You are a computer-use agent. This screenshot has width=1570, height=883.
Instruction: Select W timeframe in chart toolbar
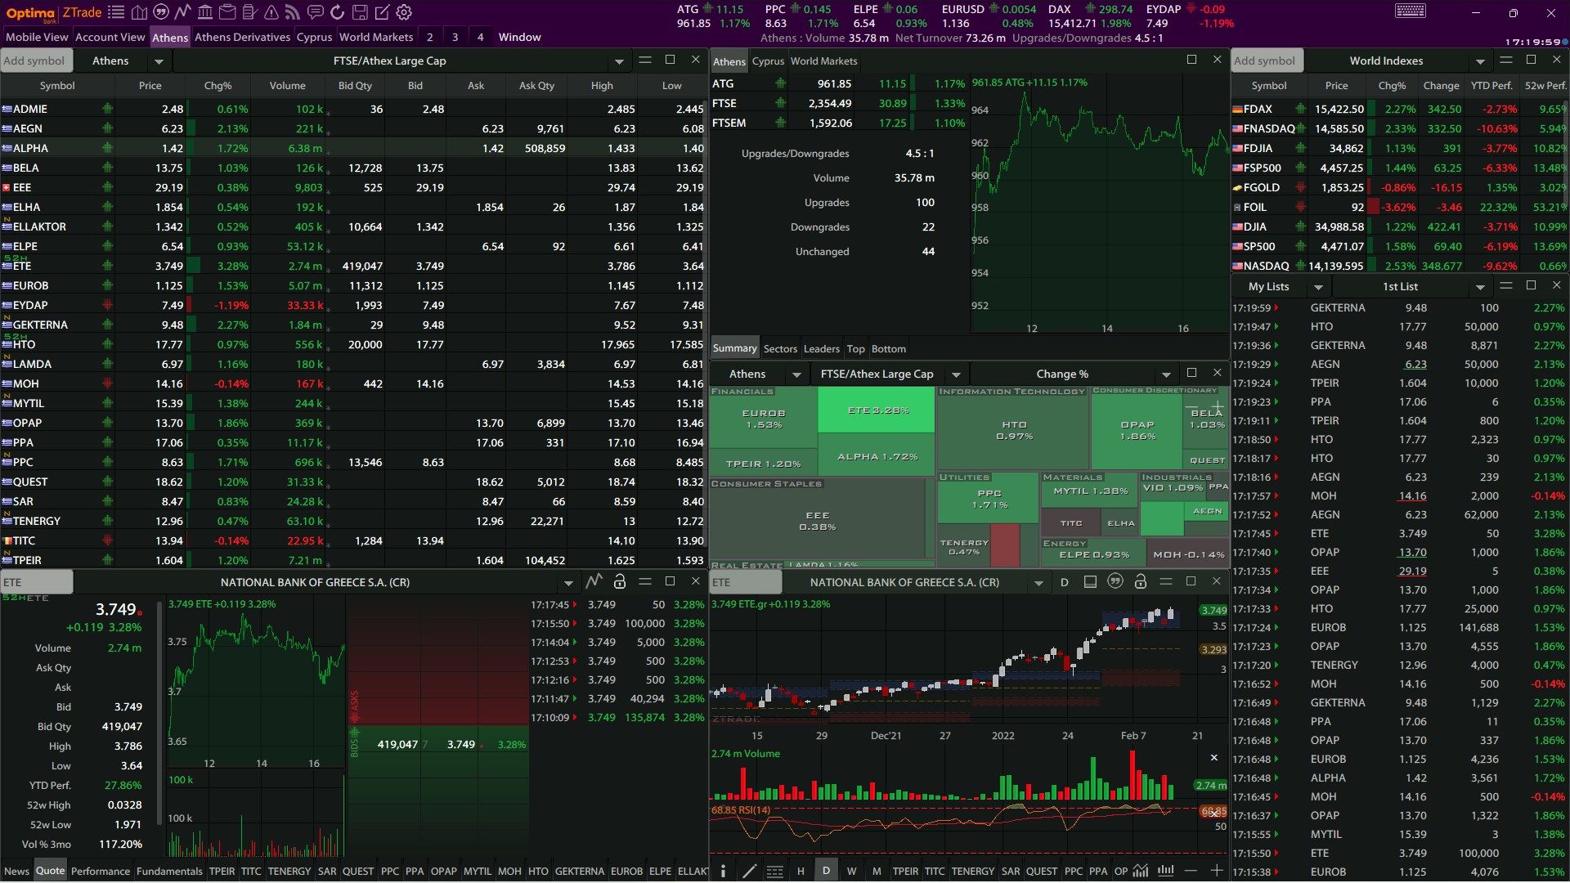tap(851, 871)
